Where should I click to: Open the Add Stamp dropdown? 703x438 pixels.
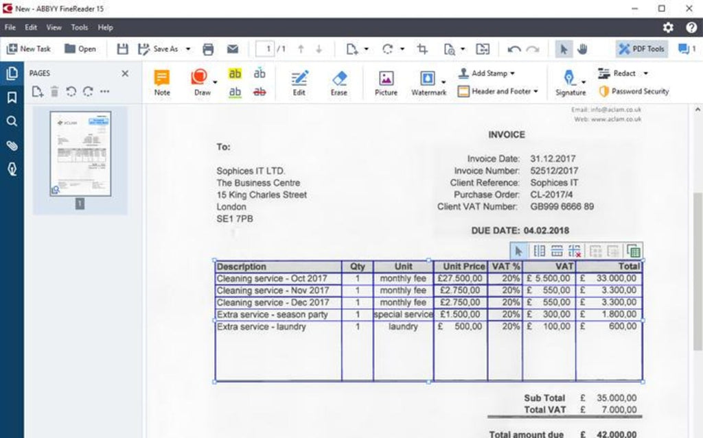(487, 73)
